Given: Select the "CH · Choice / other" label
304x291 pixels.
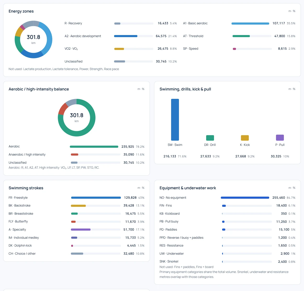Looking at the screenshot, I should point(22,254).
